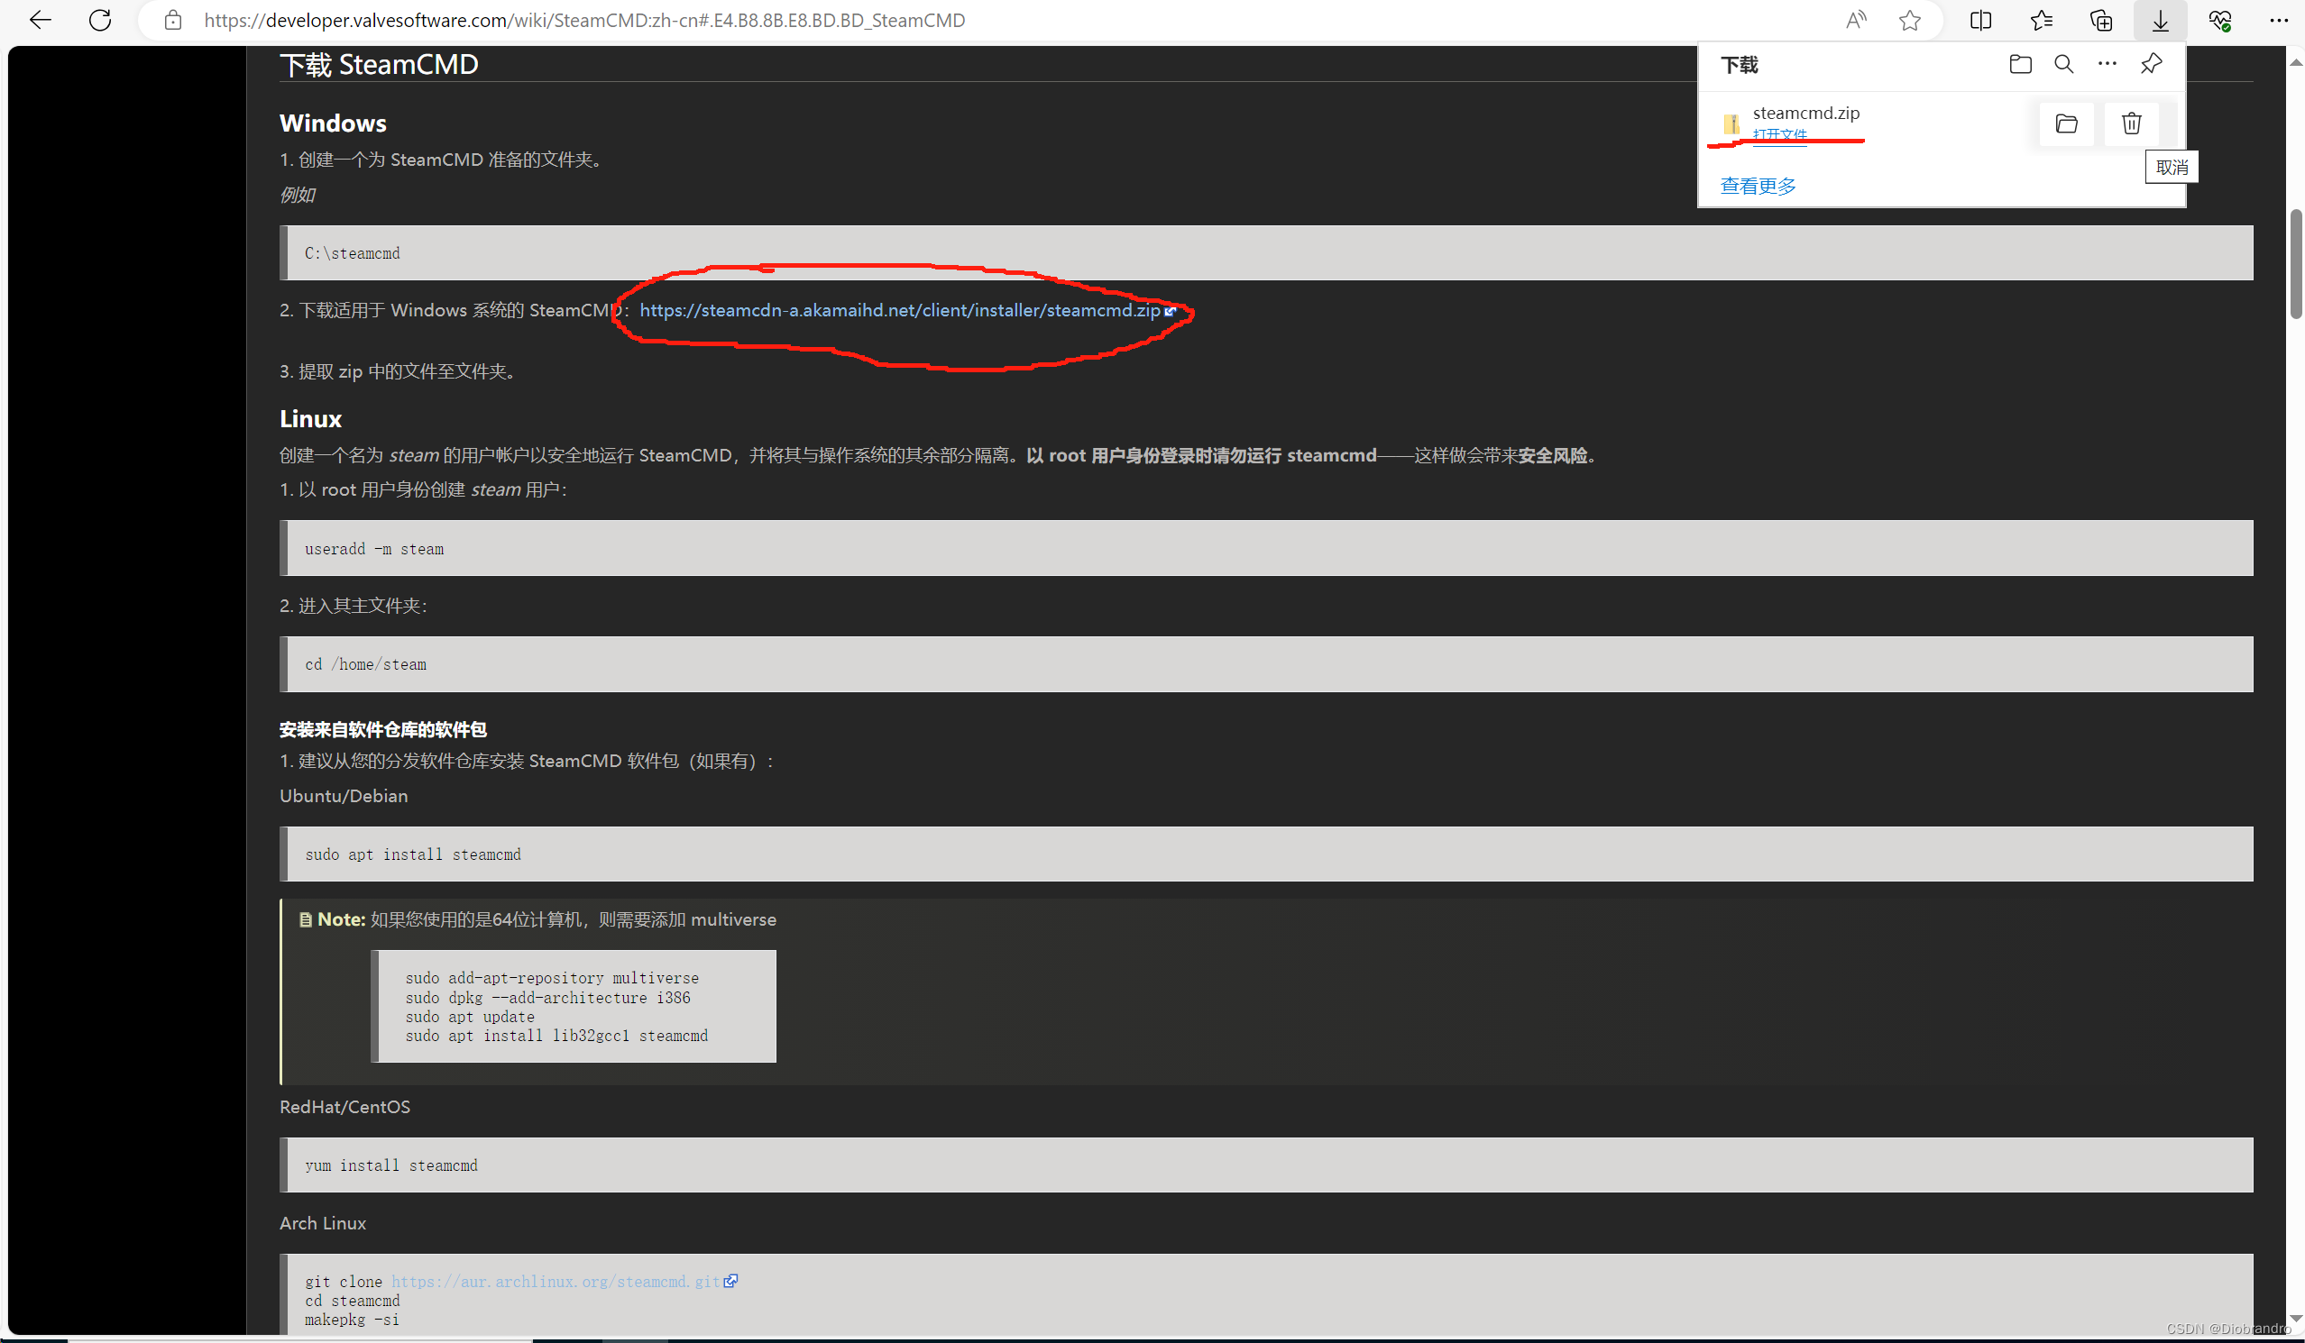This screenshot has width=2305, height=1343.
Task: Search downloads with magnifier icon
Action: tap(2063, 64)
